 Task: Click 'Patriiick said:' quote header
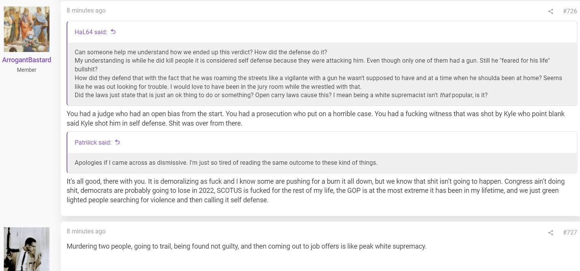click(x=93, y=143)
